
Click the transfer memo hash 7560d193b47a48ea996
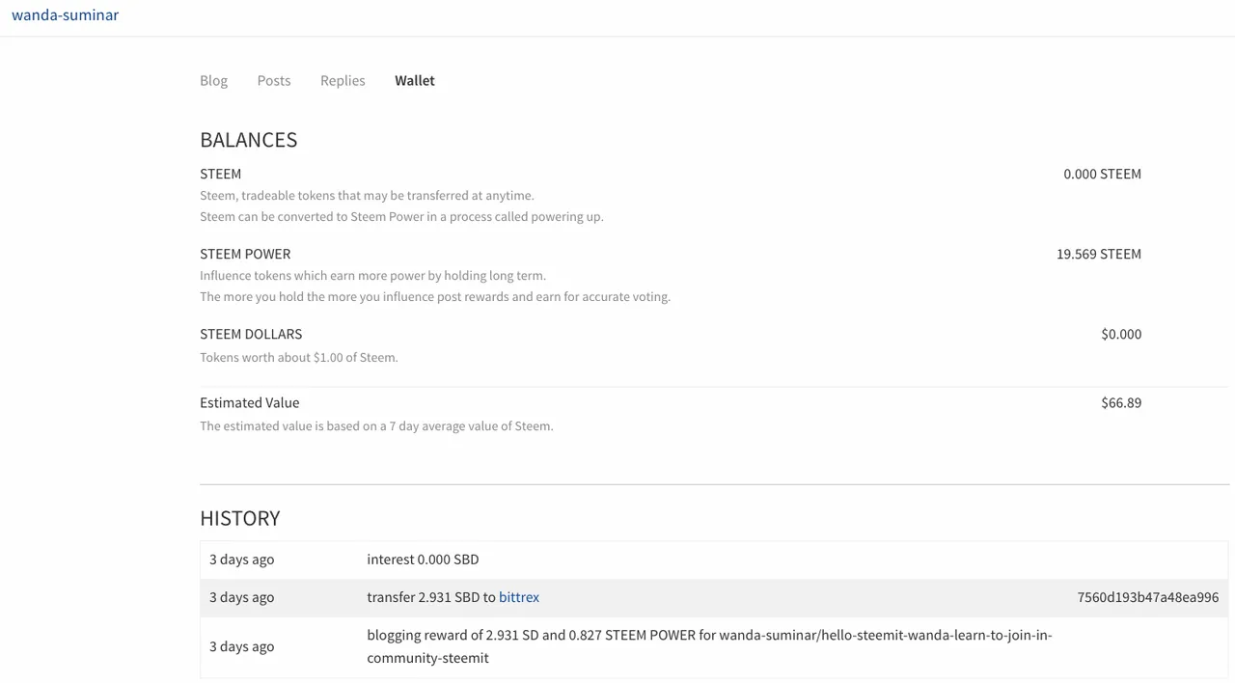tap(1147, 597)
